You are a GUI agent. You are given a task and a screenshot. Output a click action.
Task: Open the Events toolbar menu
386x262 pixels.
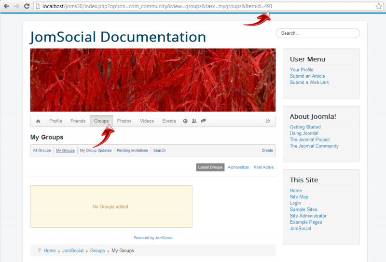click(x=169, y=121)
